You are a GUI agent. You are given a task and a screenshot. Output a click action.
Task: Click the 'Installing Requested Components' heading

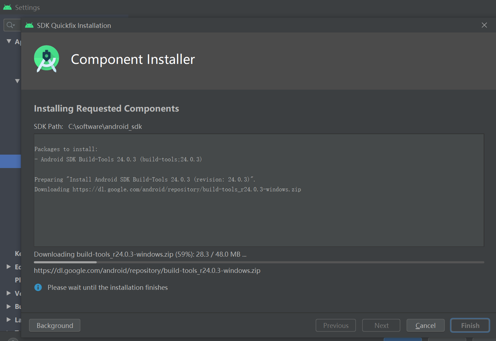pos(106,108)
